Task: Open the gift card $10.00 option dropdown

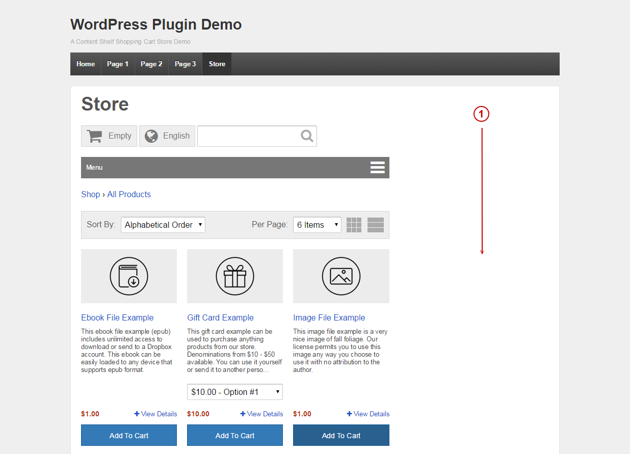Action: tap(235, 392)
